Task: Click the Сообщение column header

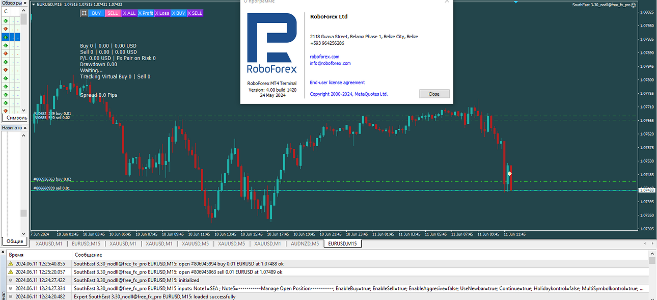Action: point(88,255)
